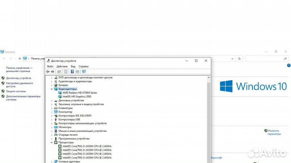Screen dimensions: 291x163
Task: Expand the Аудиовходы и аудиовыходы node
Action: point(52,81)
